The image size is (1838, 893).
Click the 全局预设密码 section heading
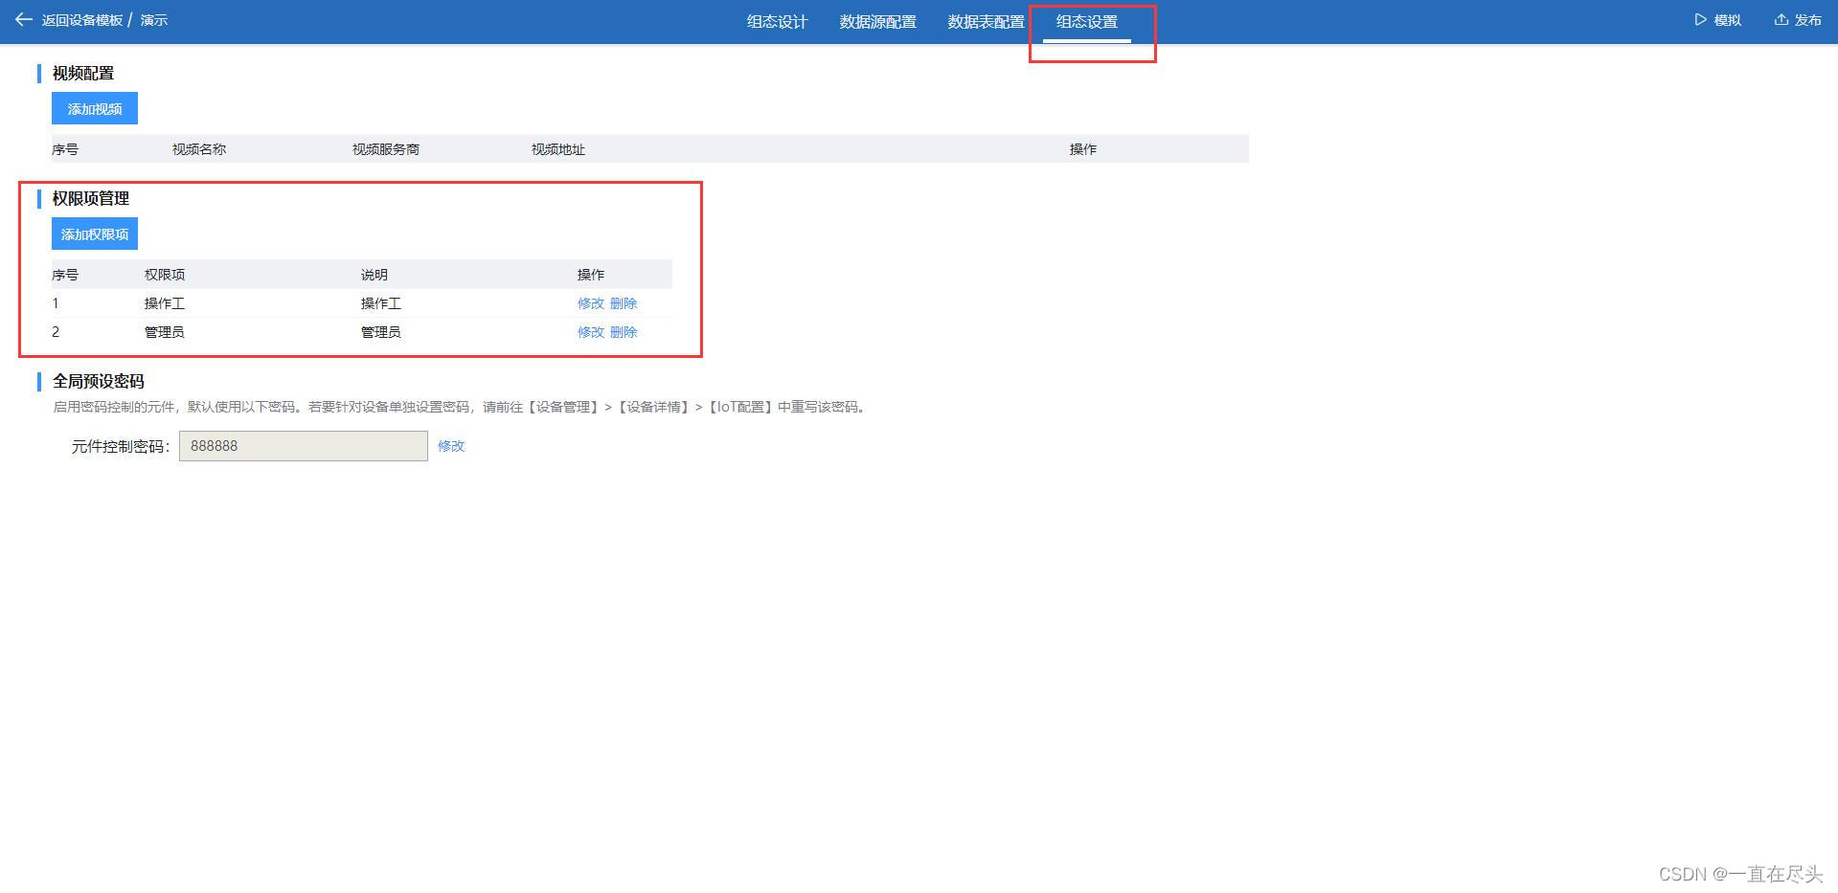point(99,381)
